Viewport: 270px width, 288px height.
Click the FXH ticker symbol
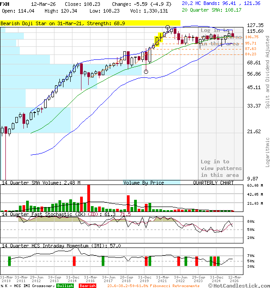tap(5, 4)
